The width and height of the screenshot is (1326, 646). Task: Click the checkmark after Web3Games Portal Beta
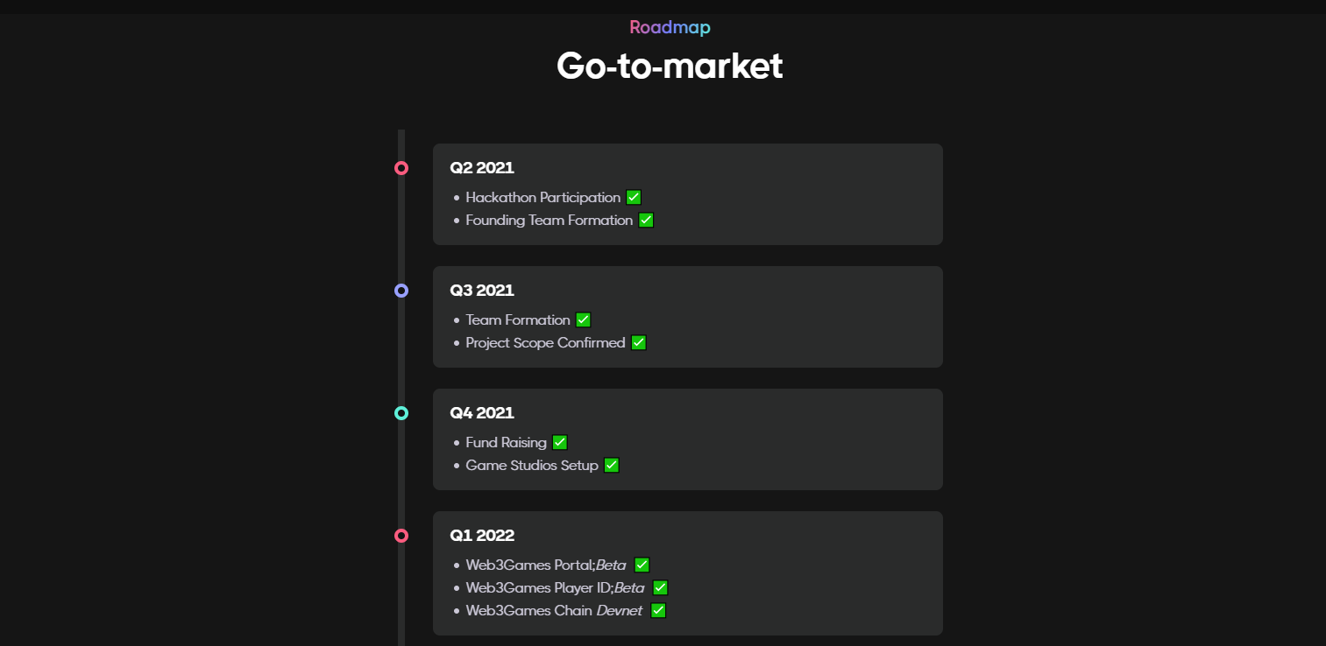click(642, 565)
